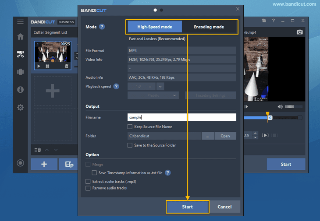This screenshot has height=221, width=320.
Task: Open help icon beside Save Timestamp option
Action: tap(167, 173)
